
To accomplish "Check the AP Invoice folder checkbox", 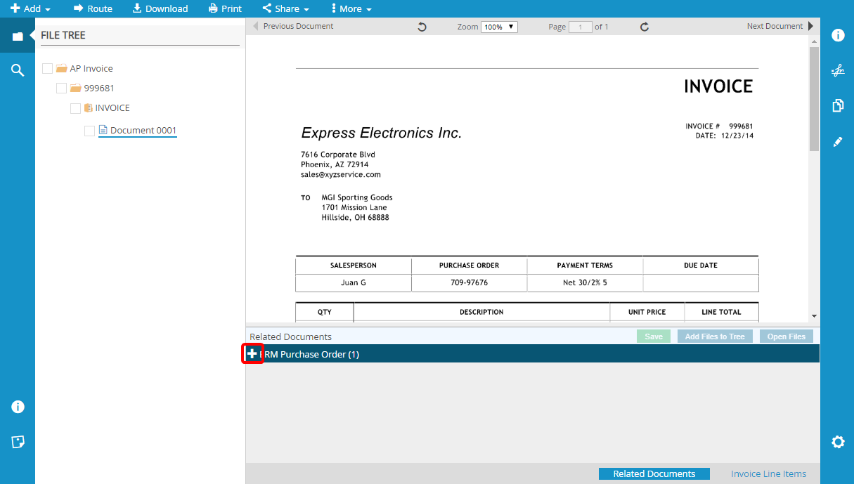I will 48,69.
